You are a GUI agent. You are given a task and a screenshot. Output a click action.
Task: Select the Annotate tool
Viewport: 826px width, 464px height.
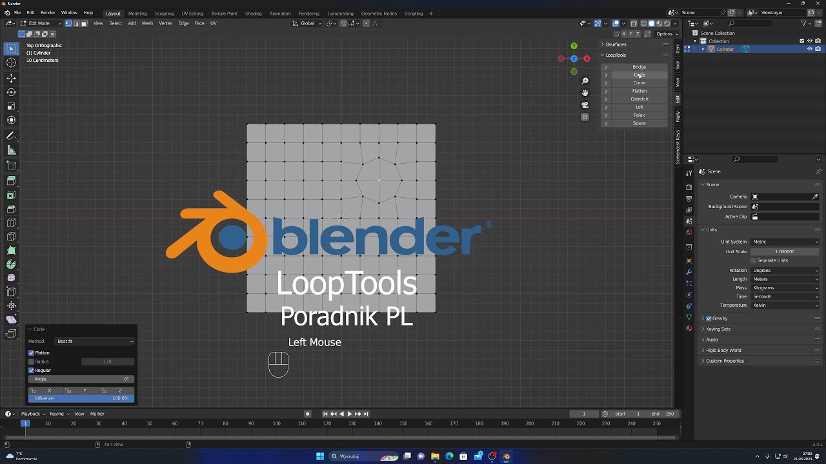coord(11,136)
